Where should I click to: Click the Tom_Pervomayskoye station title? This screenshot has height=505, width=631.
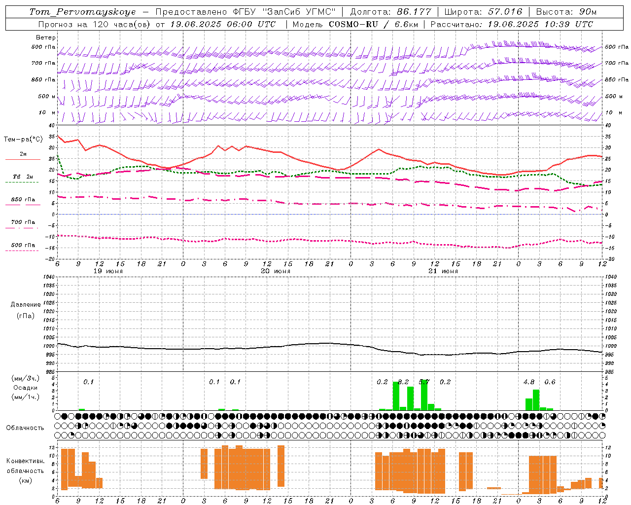[82, 12]
